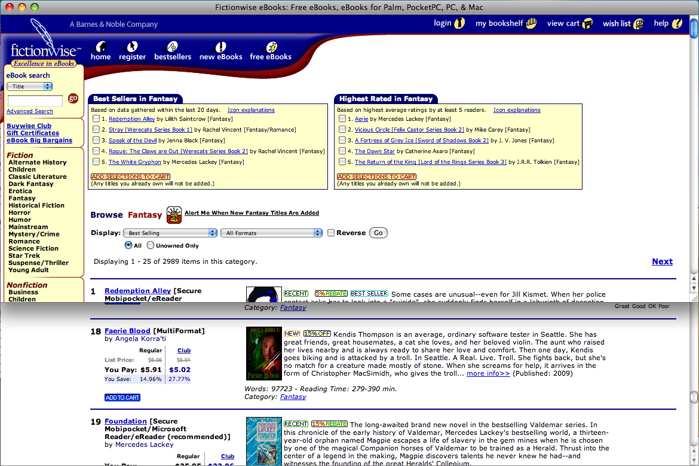Viewport: 699px width, 466px height.
Task: Open the new eBooks icon
Action: 220,47
